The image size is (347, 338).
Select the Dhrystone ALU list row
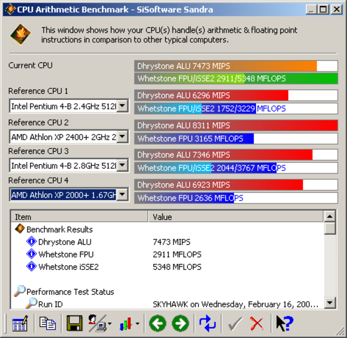pos(168,242)
